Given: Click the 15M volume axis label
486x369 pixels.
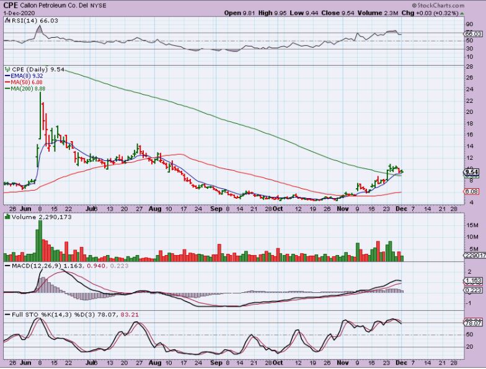Looking at the screenshot, I should pos(472,225).
